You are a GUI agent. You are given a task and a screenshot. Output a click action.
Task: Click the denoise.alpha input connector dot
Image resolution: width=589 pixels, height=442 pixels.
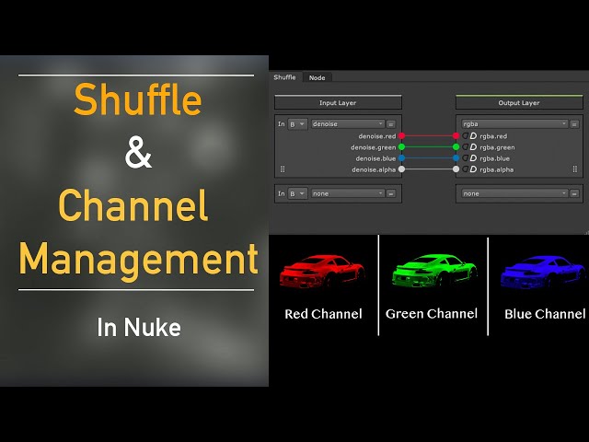click(401, 169)
